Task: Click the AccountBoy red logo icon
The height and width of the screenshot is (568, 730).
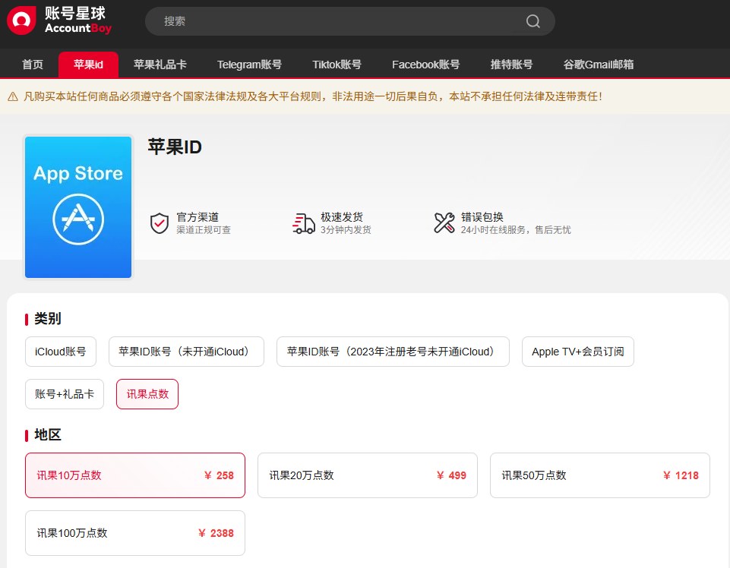Action: pos(21,20)
